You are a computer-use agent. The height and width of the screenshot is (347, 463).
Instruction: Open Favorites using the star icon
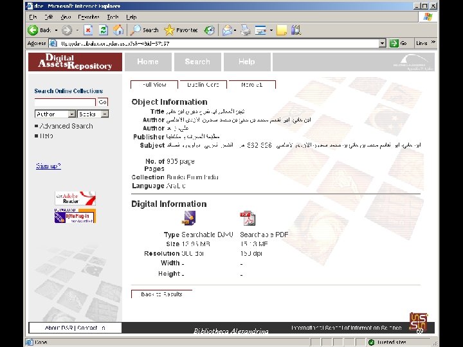(x=169, y=30)
